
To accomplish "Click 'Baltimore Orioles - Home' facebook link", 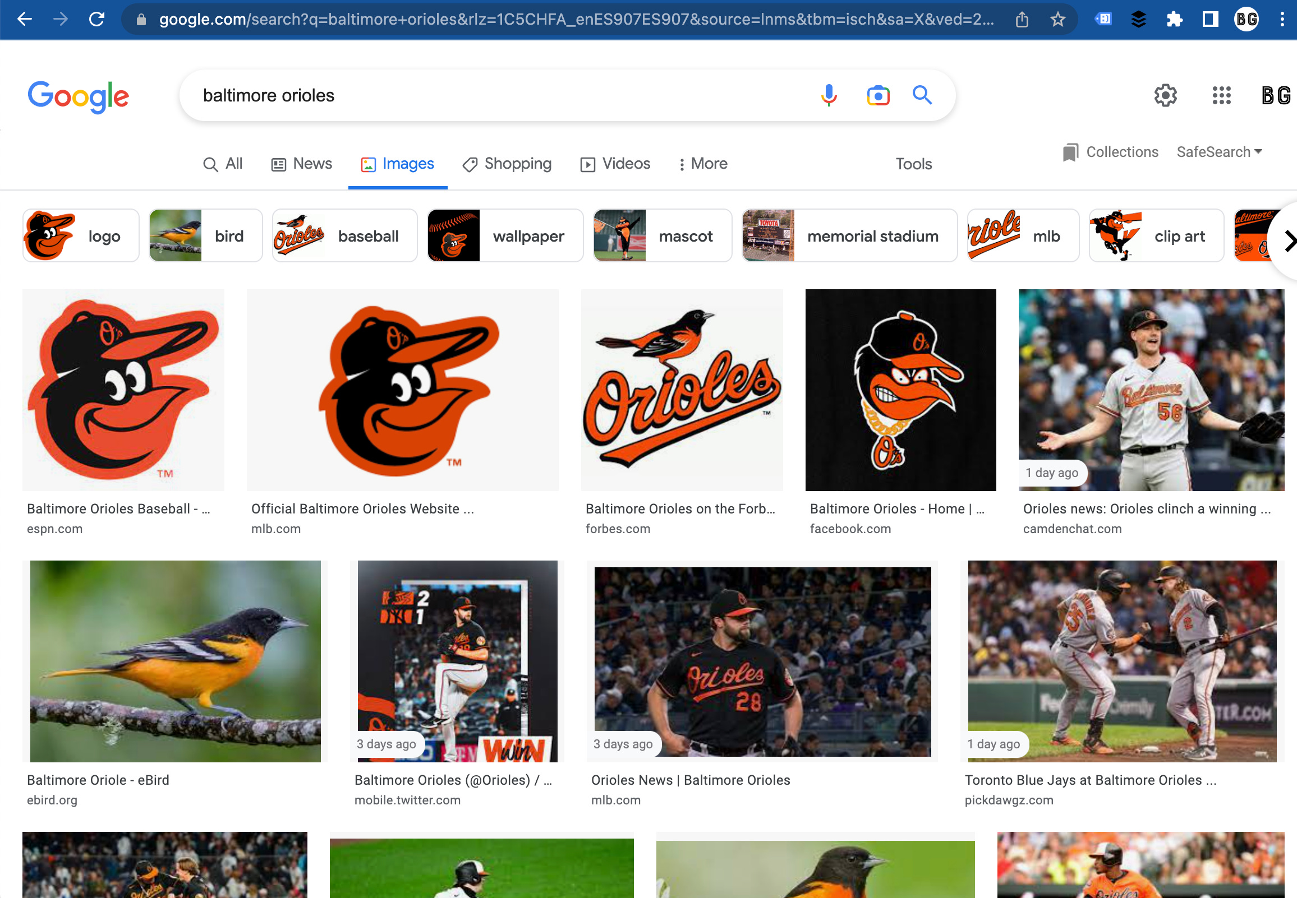I will point(897,508).
